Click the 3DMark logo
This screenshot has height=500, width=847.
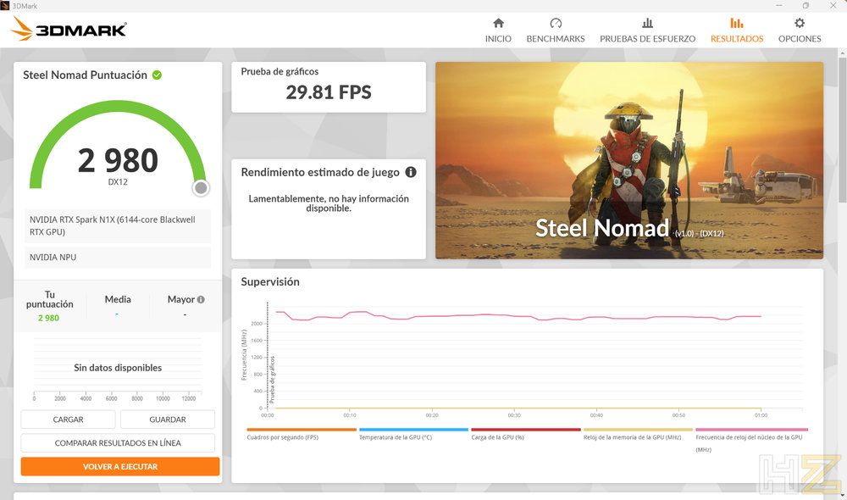click(69, 29)
